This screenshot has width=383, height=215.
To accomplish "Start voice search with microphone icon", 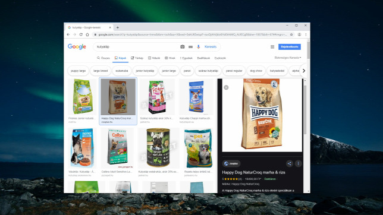I will coord(199,46).
